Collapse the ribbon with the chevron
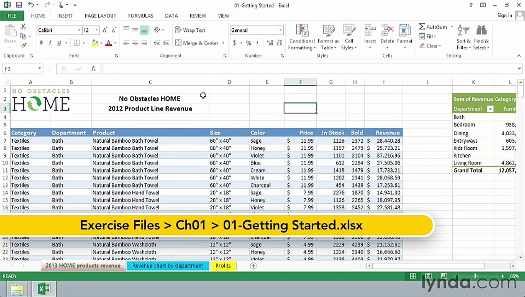Image resolution: width=525 pixels, height=297 pixels. coord(519,56)
